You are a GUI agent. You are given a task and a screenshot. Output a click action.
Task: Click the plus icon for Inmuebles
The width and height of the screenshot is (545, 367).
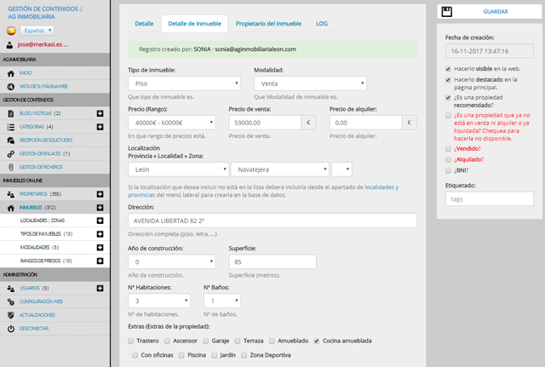(100, 208)
